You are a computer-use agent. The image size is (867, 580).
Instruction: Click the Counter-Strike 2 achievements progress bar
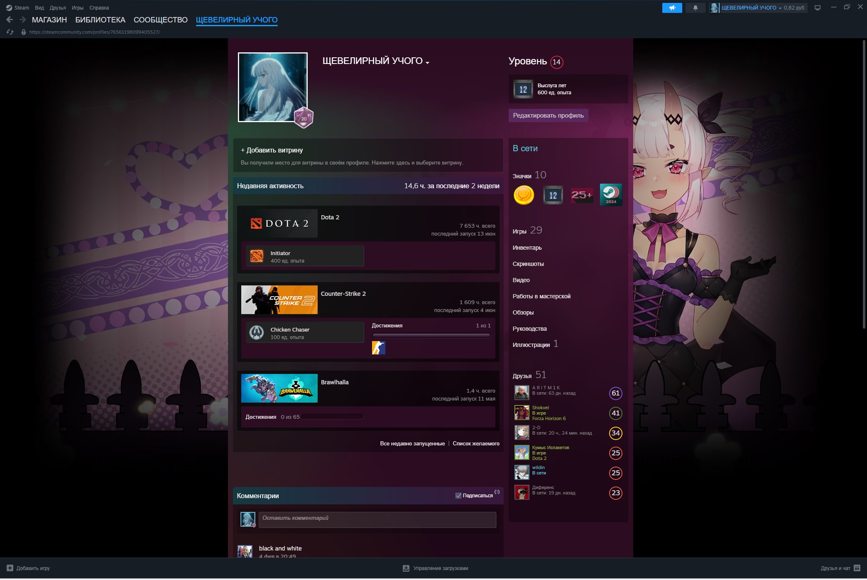[x=431, y=335]
